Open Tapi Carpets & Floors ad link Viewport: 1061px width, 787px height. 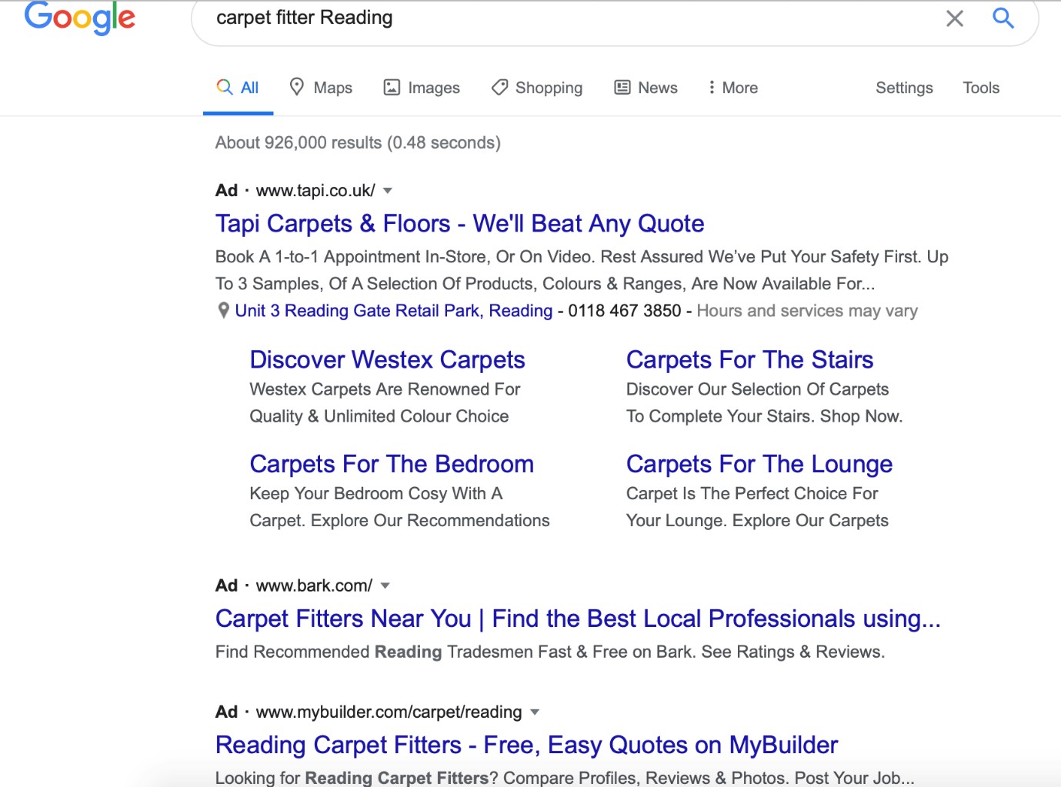tap(460, 224)
